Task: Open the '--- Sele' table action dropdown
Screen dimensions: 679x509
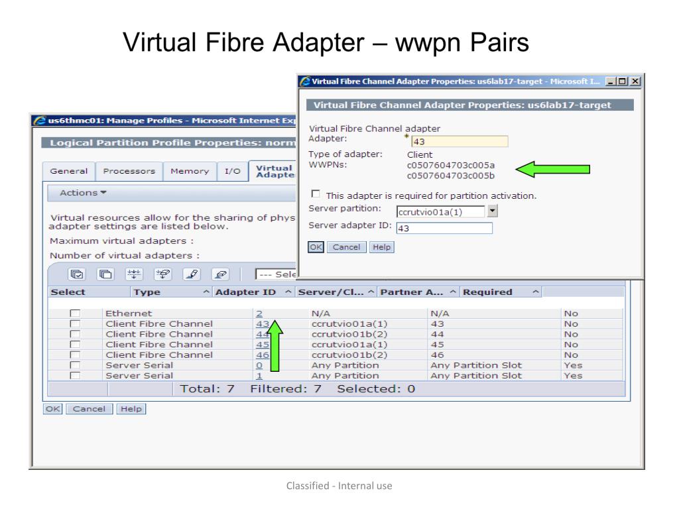Action: [277, 274]
